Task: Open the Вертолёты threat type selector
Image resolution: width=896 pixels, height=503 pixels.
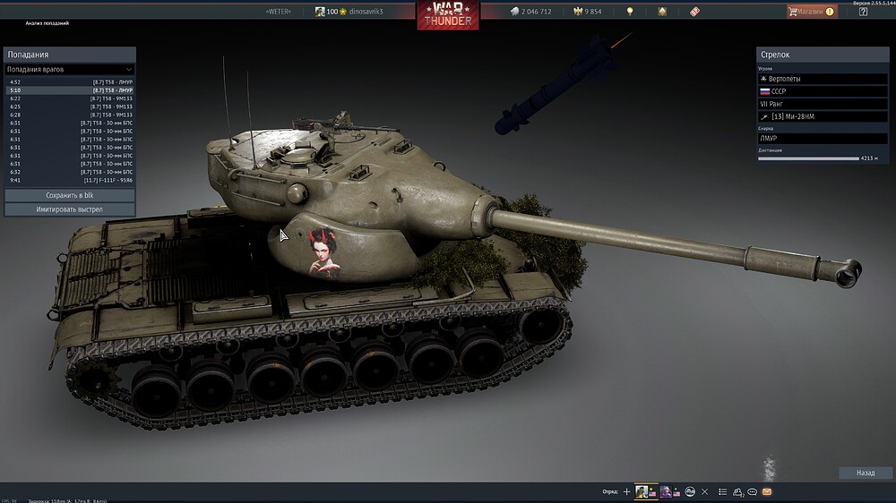Action: (823, 79)
